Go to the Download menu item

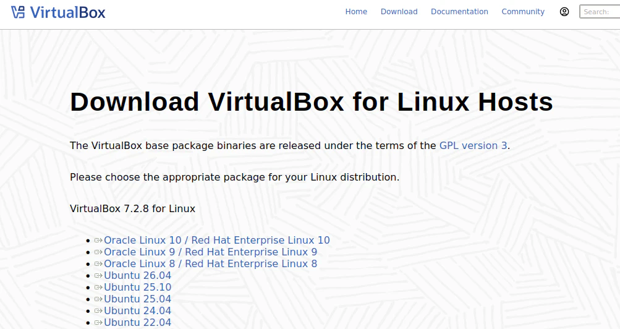click(399, 12)
